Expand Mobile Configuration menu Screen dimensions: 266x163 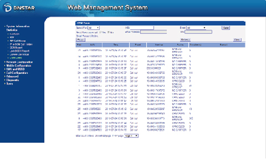click(x=19, y=66)
